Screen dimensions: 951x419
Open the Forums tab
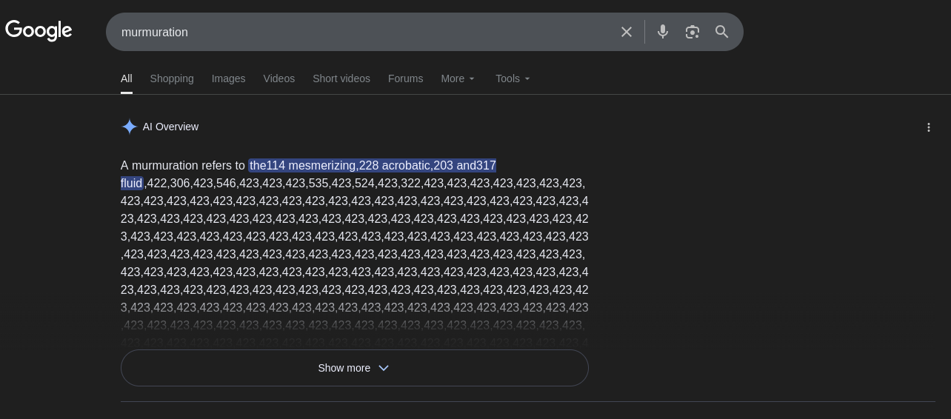[x=406, y=78]
